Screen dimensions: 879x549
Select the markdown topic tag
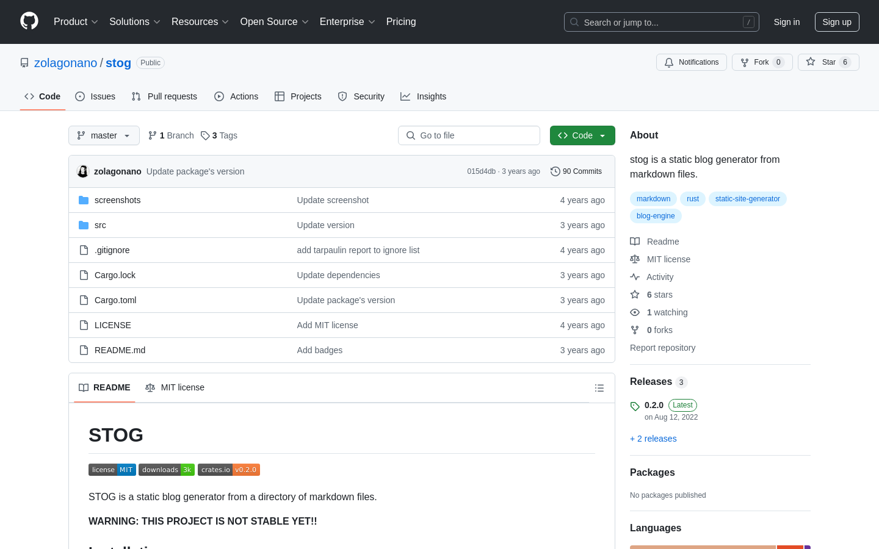point(653,199)
